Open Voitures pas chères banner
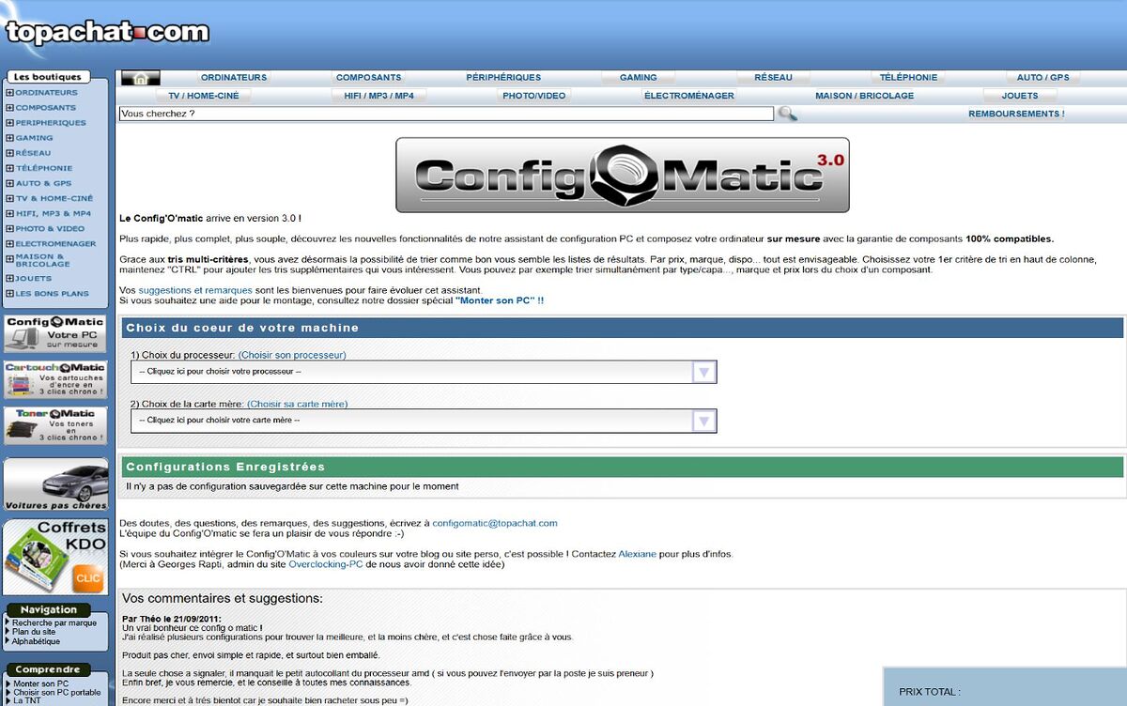 (x=55, y=483)
